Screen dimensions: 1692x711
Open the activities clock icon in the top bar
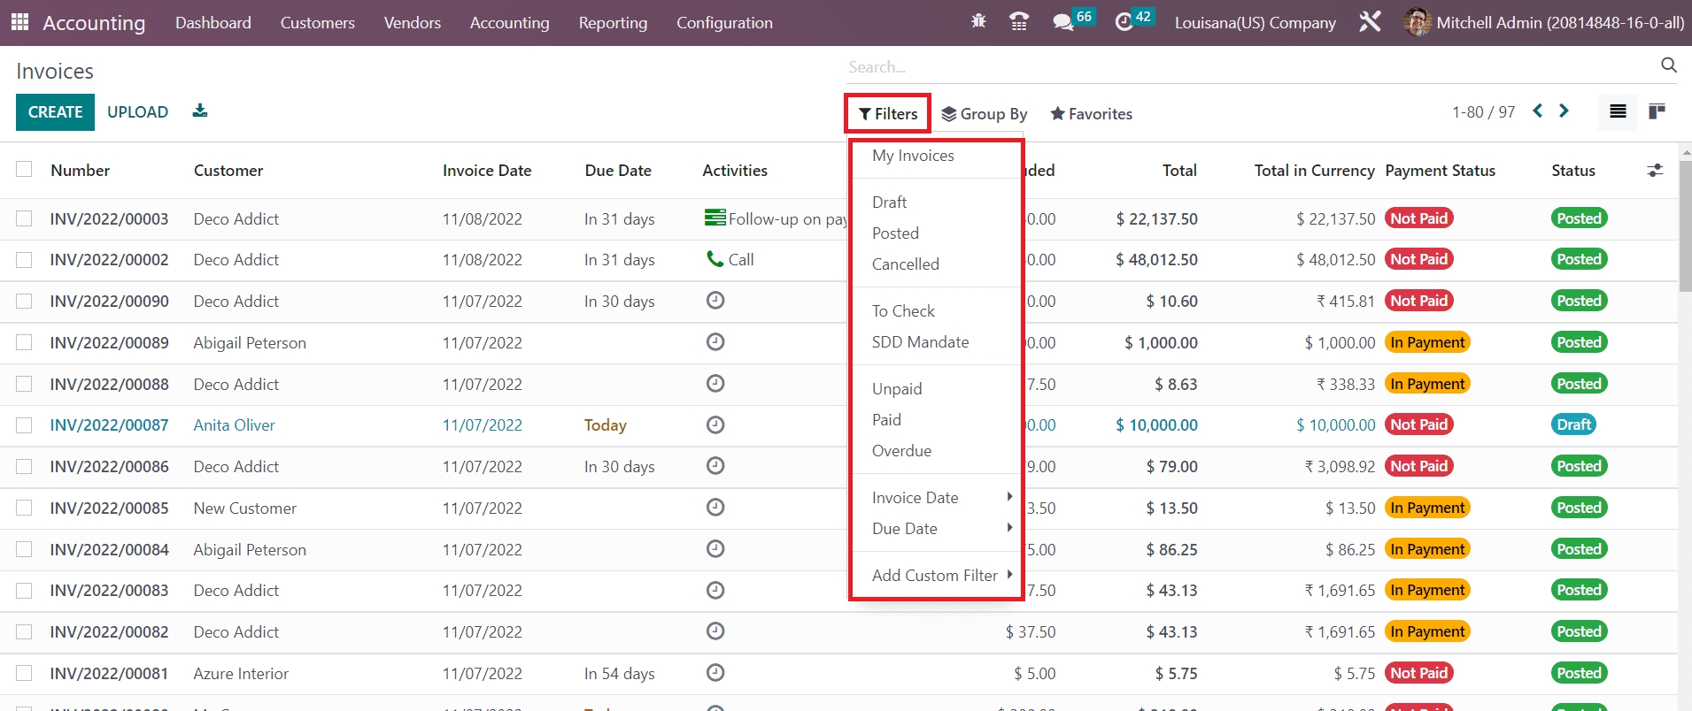tap(1124, 22)
